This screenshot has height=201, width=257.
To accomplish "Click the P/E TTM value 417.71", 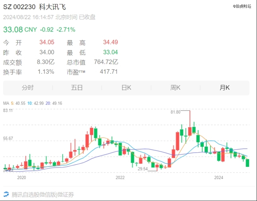I will pos(109,72).
